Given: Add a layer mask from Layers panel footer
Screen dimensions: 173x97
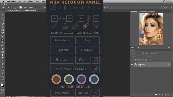Looking at the screenshot, I should tap(156, 95).
